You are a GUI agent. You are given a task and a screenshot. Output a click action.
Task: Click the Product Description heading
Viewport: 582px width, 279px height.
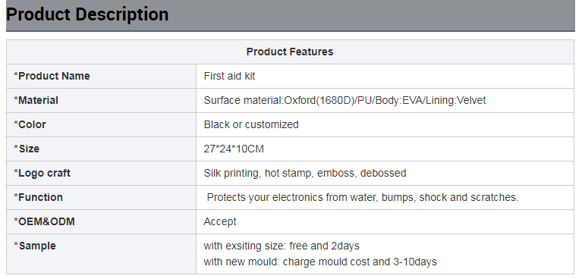87,14
